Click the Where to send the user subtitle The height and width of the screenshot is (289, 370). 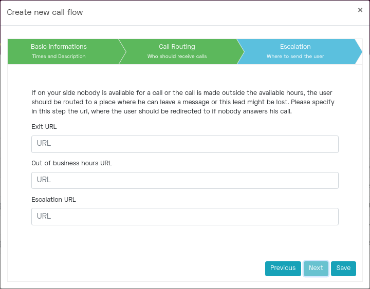click(295, 56)
